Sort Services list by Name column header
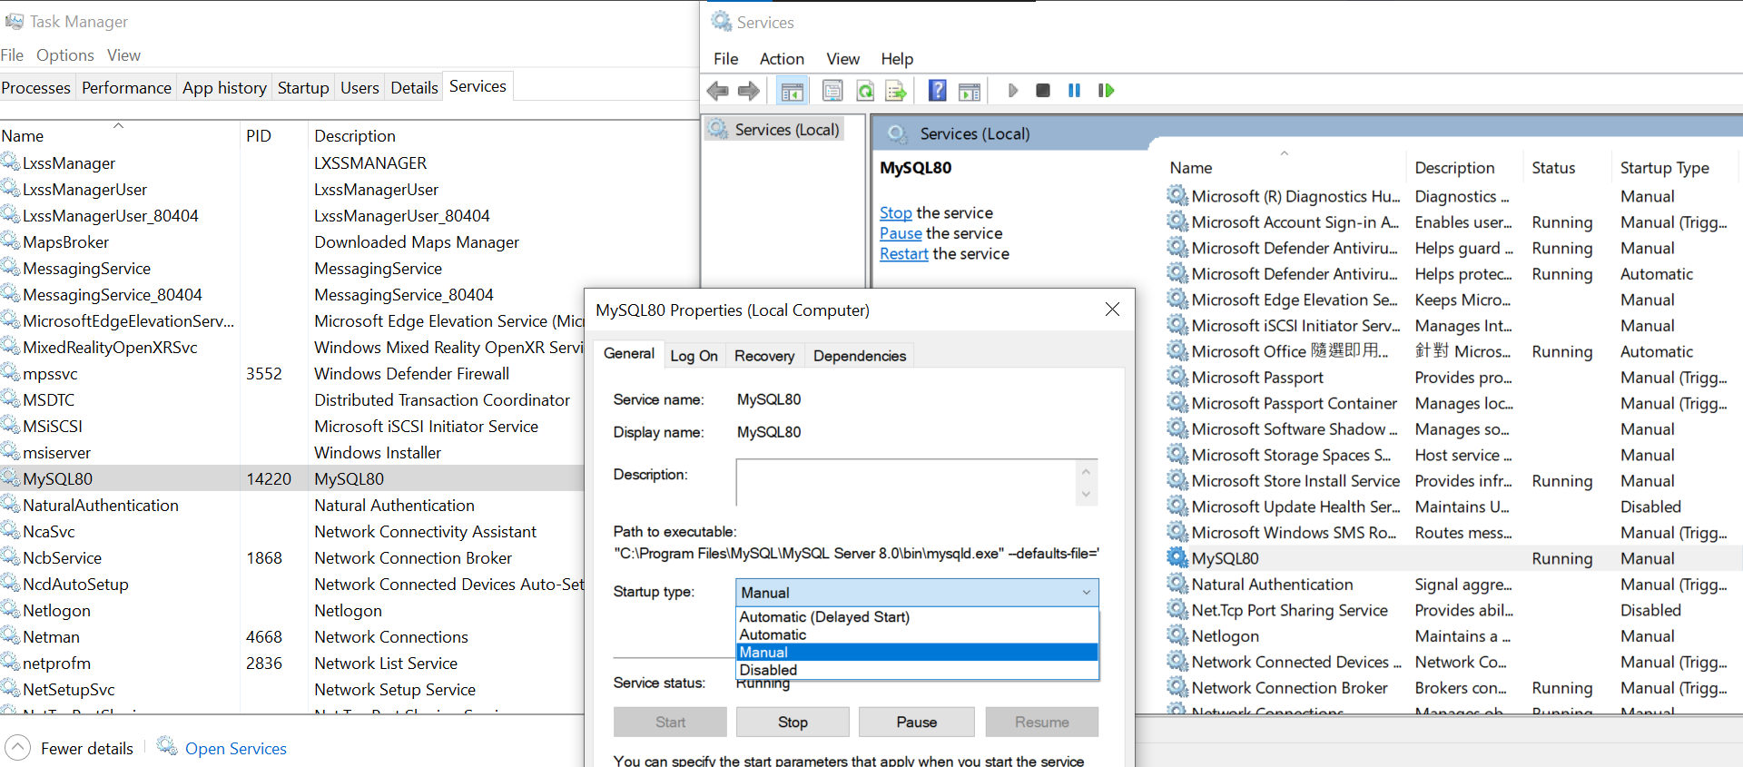The height and width of the screenshot is (767, 1743). (x=1191, y=168)
